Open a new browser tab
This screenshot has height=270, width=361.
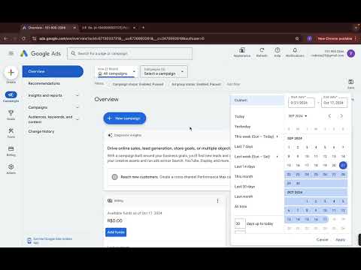pos(143,28)
